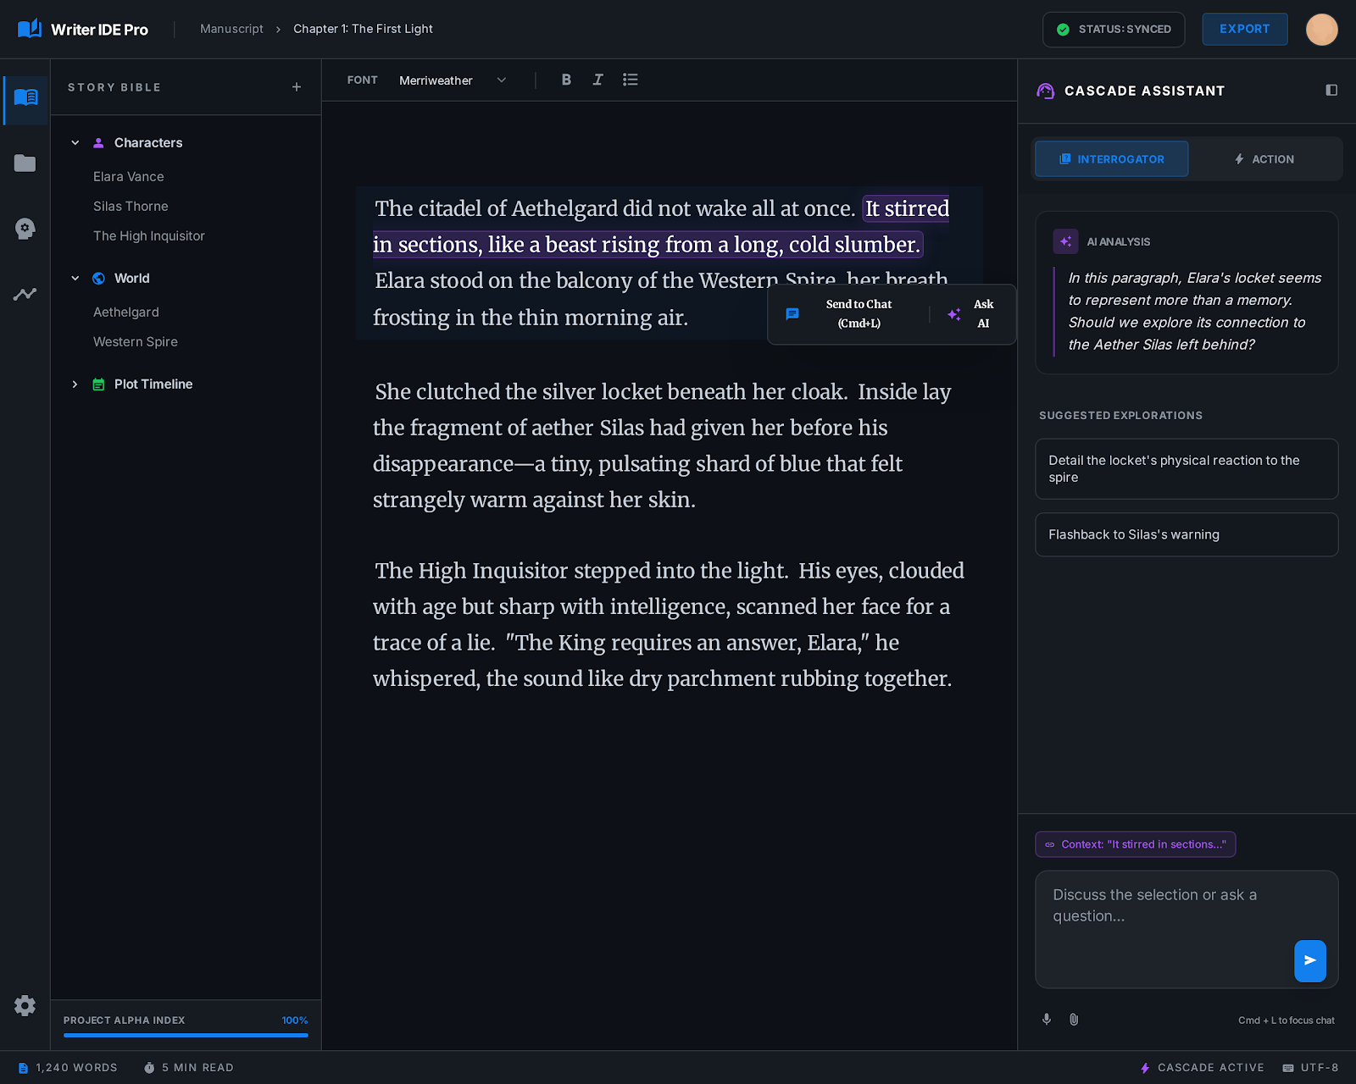Select the Flashback to Silas's warning suggestion
Image resolution: width=1356 pixels, height=1084 pixels.
pos(1186,534)
